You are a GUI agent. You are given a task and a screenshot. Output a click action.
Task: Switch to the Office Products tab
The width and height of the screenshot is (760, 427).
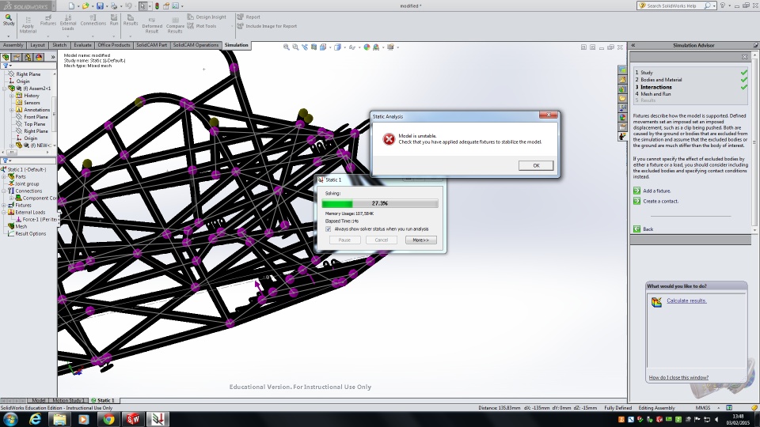pos(114,45)
